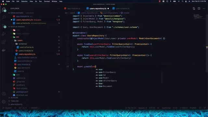Open errors and warnings count in the status bar
208x117 pixels.
(22, 108)
